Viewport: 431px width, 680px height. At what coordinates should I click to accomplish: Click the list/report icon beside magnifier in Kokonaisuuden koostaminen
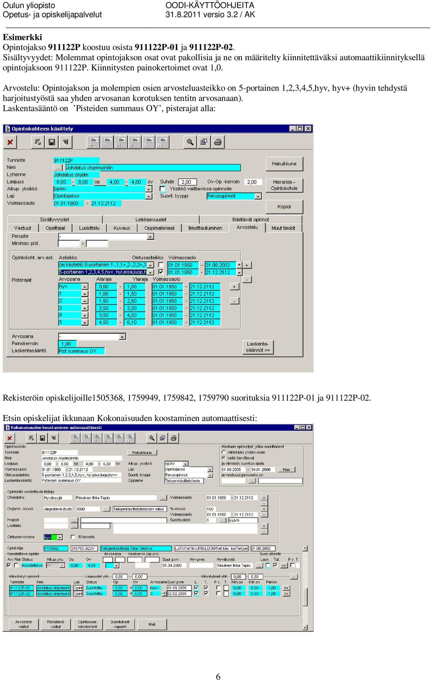coord(163,438)
